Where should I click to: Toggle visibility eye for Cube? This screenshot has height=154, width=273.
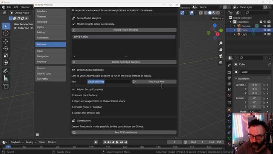click(265, 30)
